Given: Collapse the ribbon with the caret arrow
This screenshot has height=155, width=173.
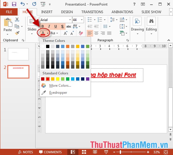Looking at the screenshot, I should (169, 40).
